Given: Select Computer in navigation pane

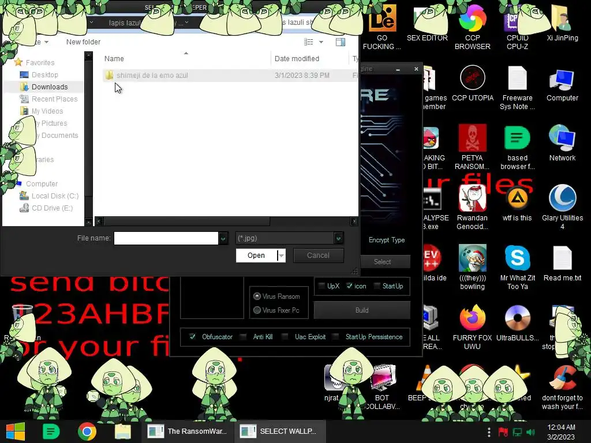Looking at the screenshot, I should point(42,183).
